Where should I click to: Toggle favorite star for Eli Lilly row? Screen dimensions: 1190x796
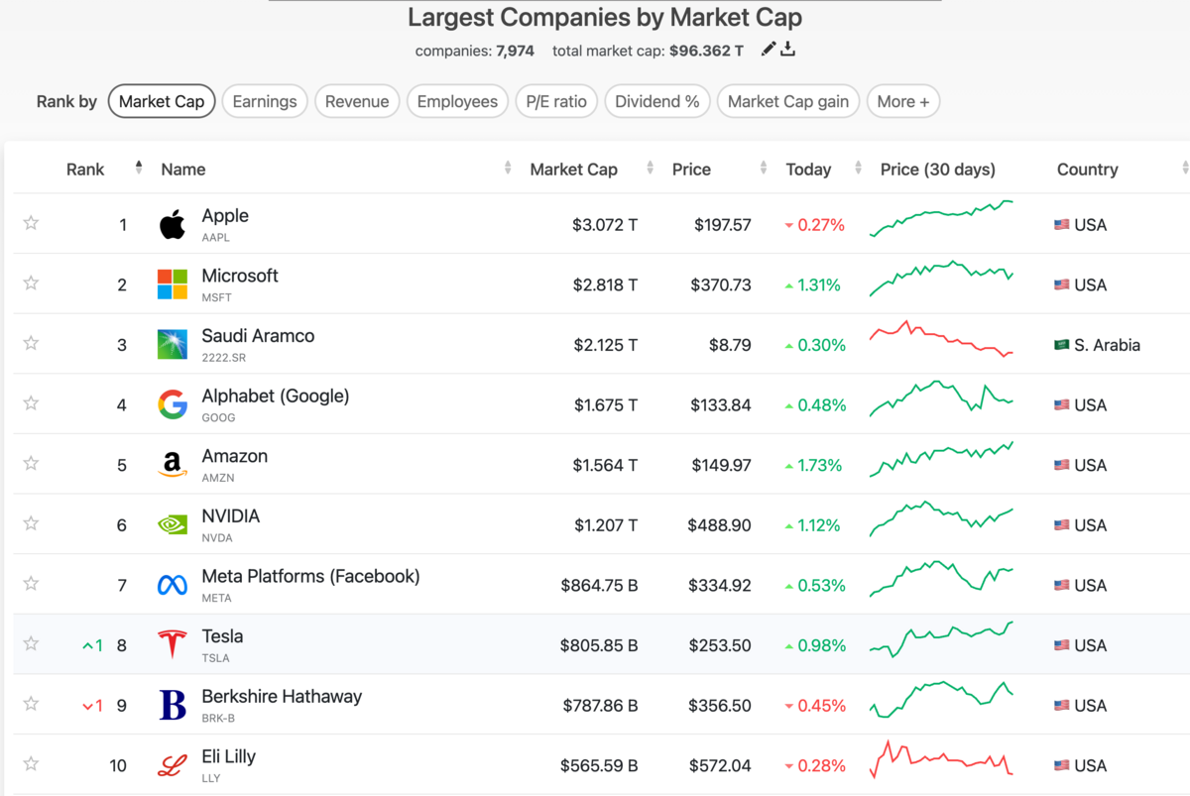point(31,763)
